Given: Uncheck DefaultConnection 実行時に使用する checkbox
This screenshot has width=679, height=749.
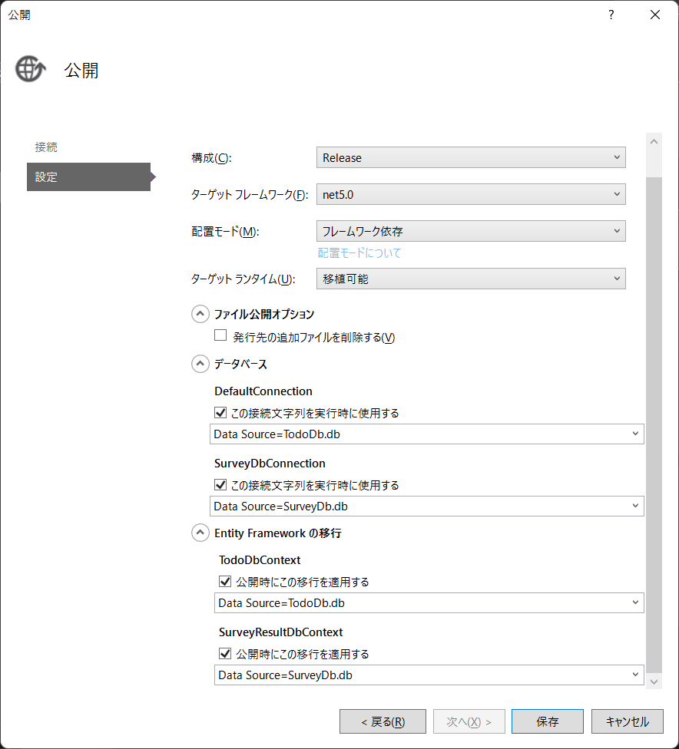Looking at the screenshot, I should tap(220, 412).
